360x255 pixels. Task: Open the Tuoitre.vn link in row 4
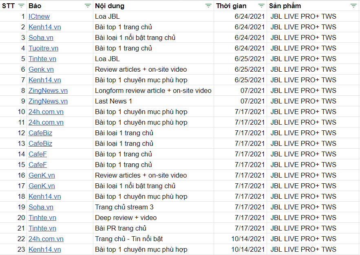tap(43, 48)
